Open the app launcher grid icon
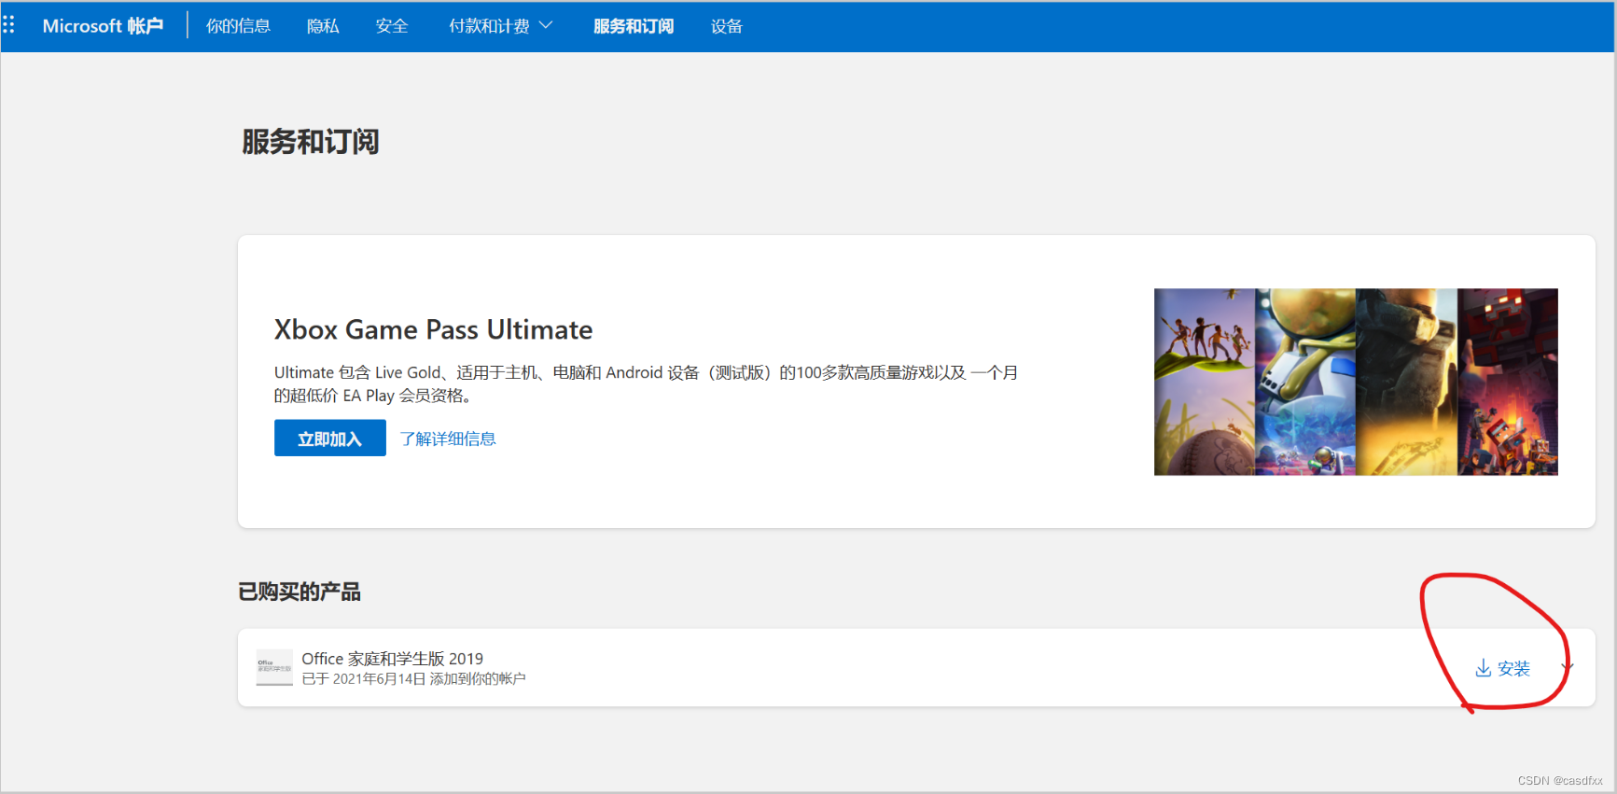 point(8,25)
